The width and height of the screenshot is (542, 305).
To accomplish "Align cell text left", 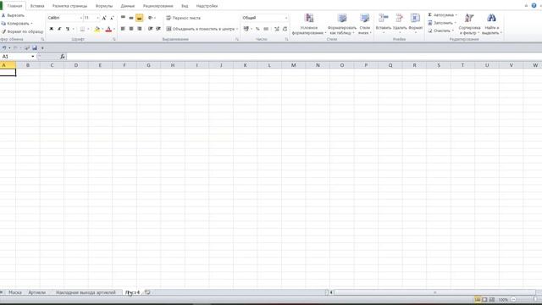I will (x=123, y=29).
